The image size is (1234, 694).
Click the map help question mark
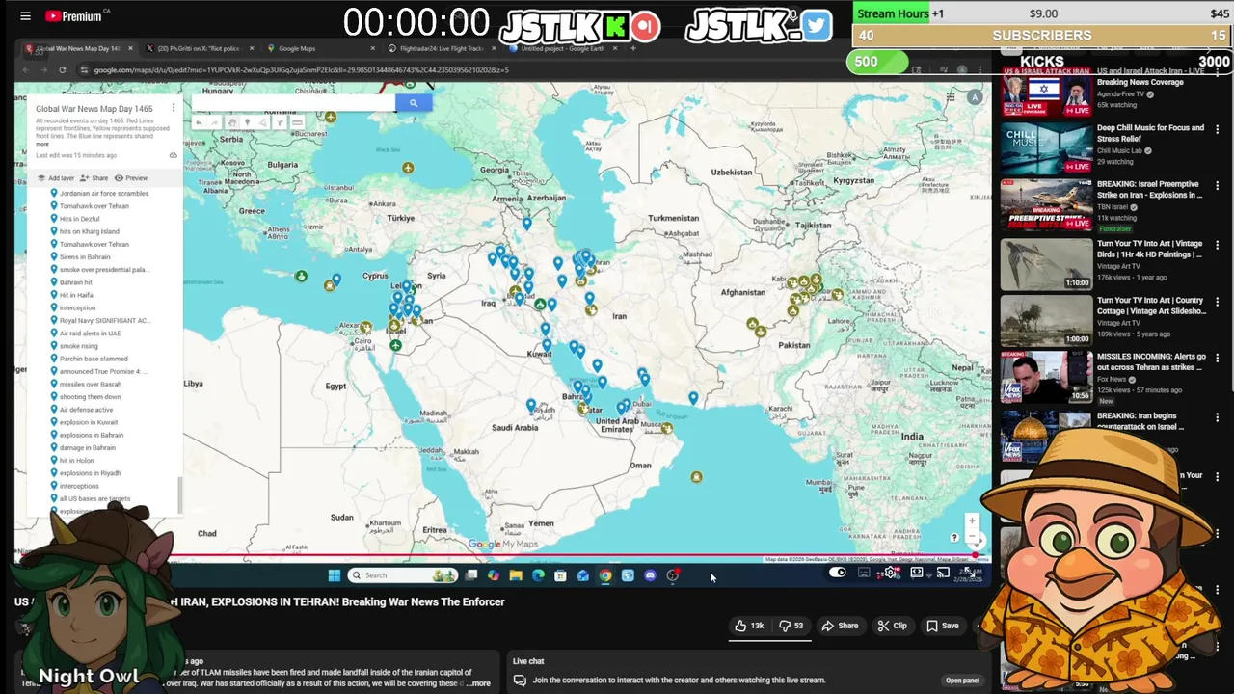pyautogui.click(x=954, y=537)
